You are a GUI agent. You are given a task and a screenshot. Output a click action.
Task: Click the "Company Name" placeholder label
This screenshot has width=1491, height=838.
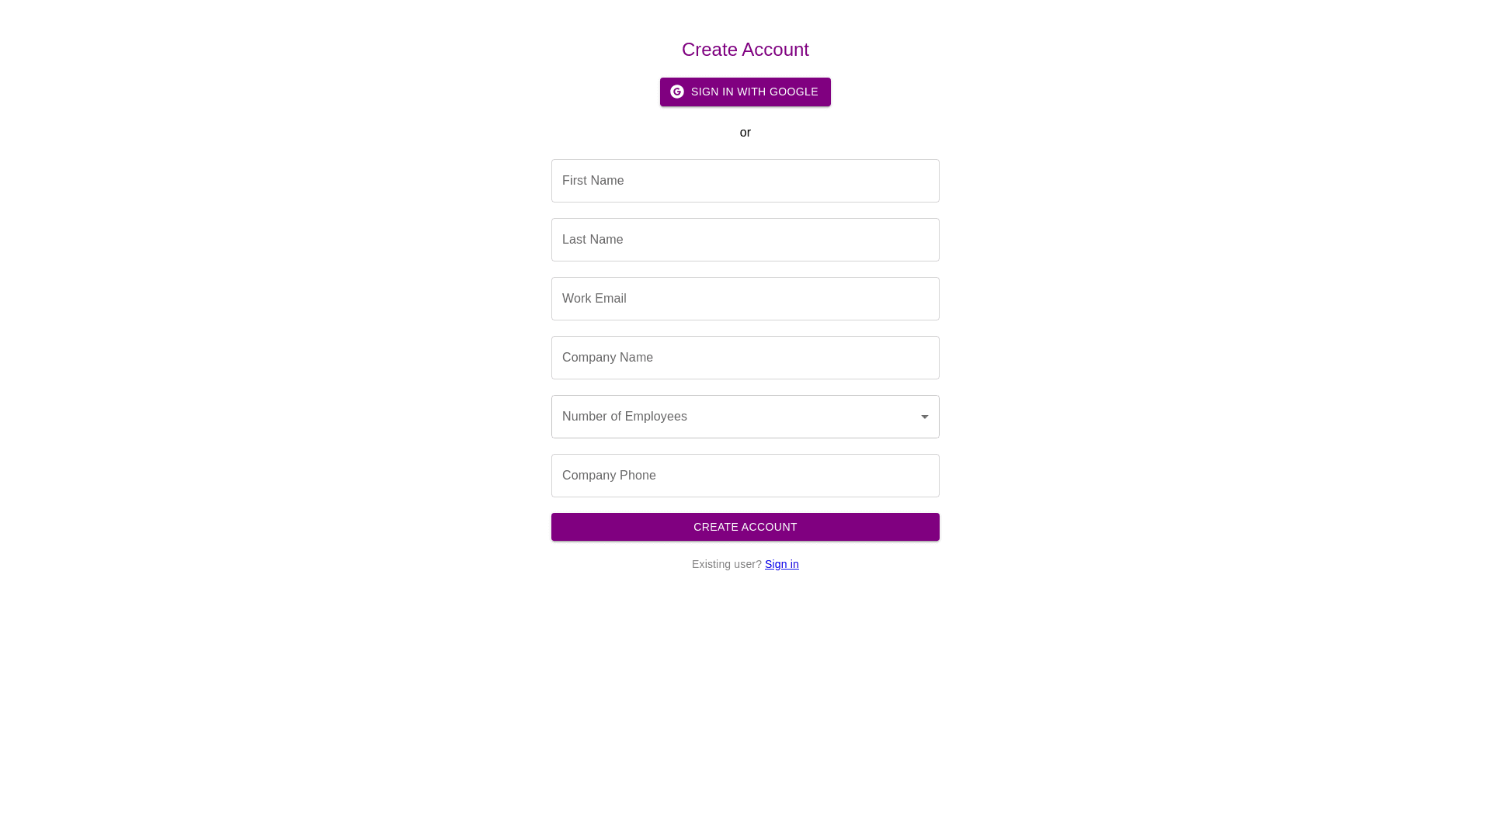pos(607,358)
